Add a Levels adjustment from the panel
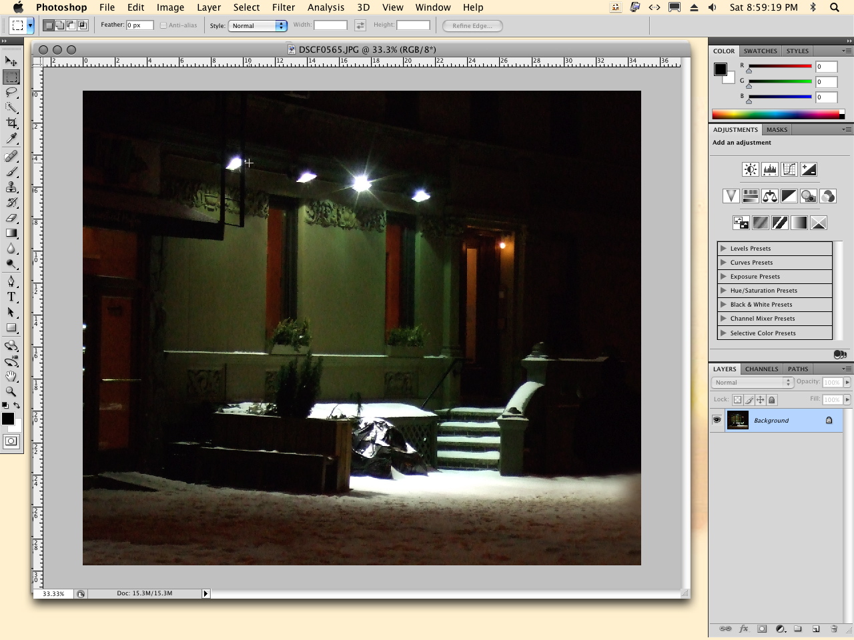This screenshot has height=640, width=854. pos(770,169)
